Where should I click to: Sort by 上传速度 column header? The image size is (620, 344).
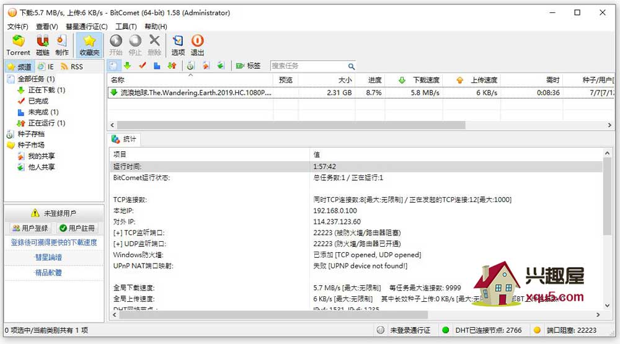pos(472,80)
